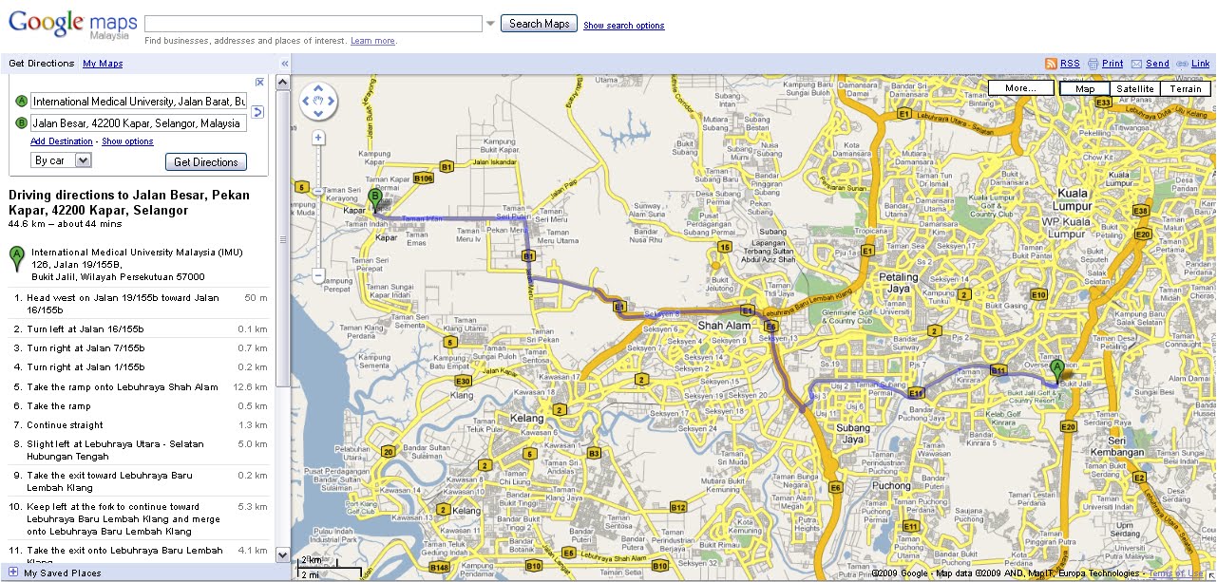Image resolution: width=1217 pixels, height=582 pixels.
Task: Click the directions panel scrollbar thumb
Action: [282, 240]
